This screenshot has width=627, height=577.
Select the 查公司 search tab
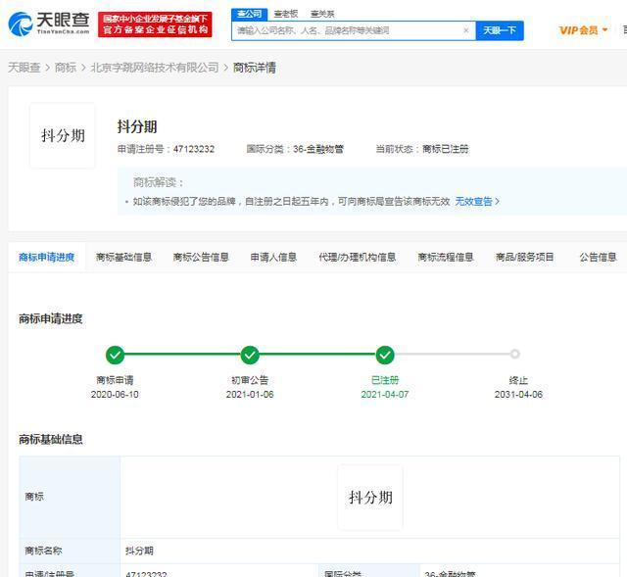(249, 14)
